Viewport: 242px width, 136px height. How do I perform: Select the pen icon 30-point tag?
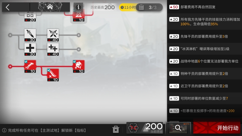point(30,35)
